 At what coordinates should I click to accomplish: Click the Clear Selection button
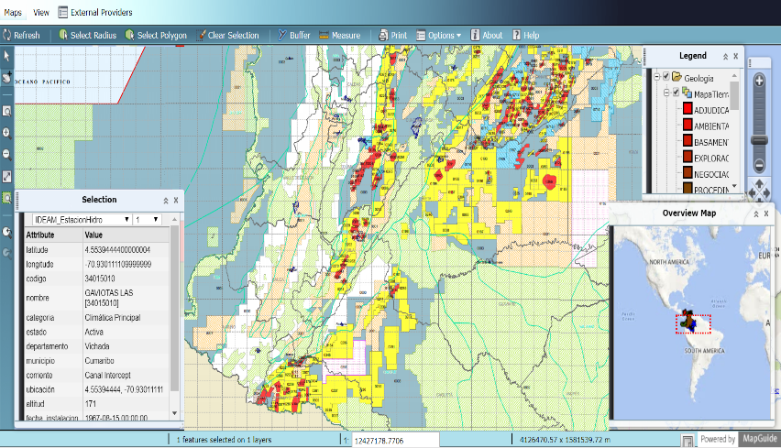pyautogui.click(x=227, y=35)
